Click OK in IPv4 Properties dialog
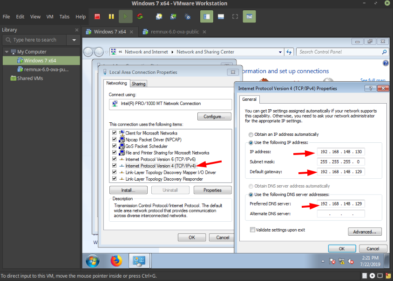393x281 pixels. (x=342, y=249)
